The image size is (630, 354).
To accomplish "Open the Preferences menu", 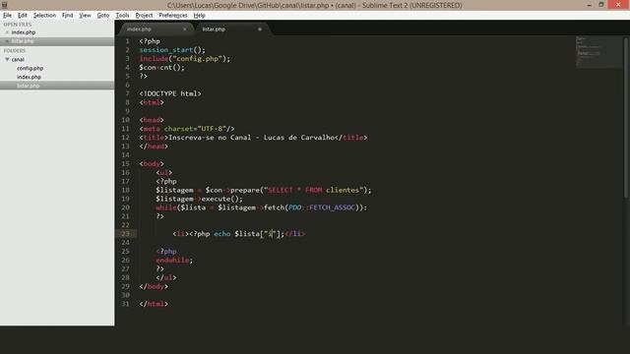I will click(x=173, y=16).
